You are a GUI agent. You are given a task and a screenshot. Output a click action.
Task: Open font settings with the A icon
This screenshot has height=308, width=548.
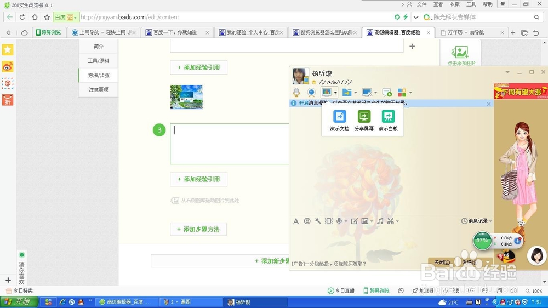click(296, 221)
